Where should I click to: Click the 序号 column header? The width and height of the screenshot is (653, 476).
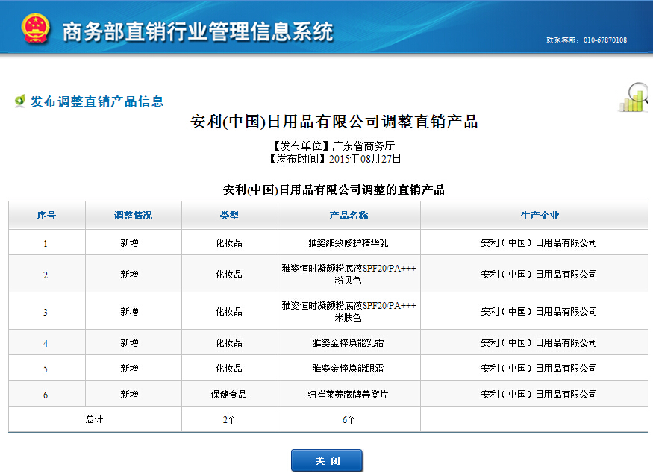tap(46, 216)
